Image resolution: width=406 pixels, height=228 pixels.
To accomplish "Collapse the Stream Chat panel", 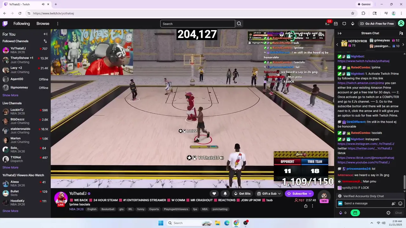I will click(x=339, y=33).
